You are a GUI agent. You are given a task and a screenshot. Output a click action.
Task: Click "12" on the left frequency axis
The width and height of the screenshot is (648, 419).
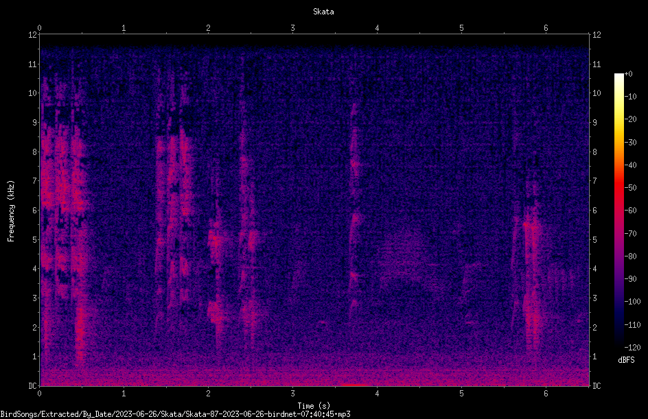(x=33, y=35)
